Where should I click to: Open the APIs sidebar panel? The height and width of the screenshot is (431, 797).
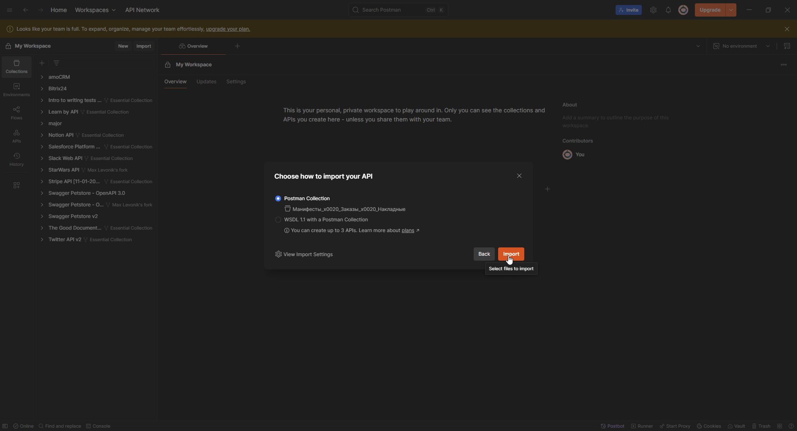[17, 136]
